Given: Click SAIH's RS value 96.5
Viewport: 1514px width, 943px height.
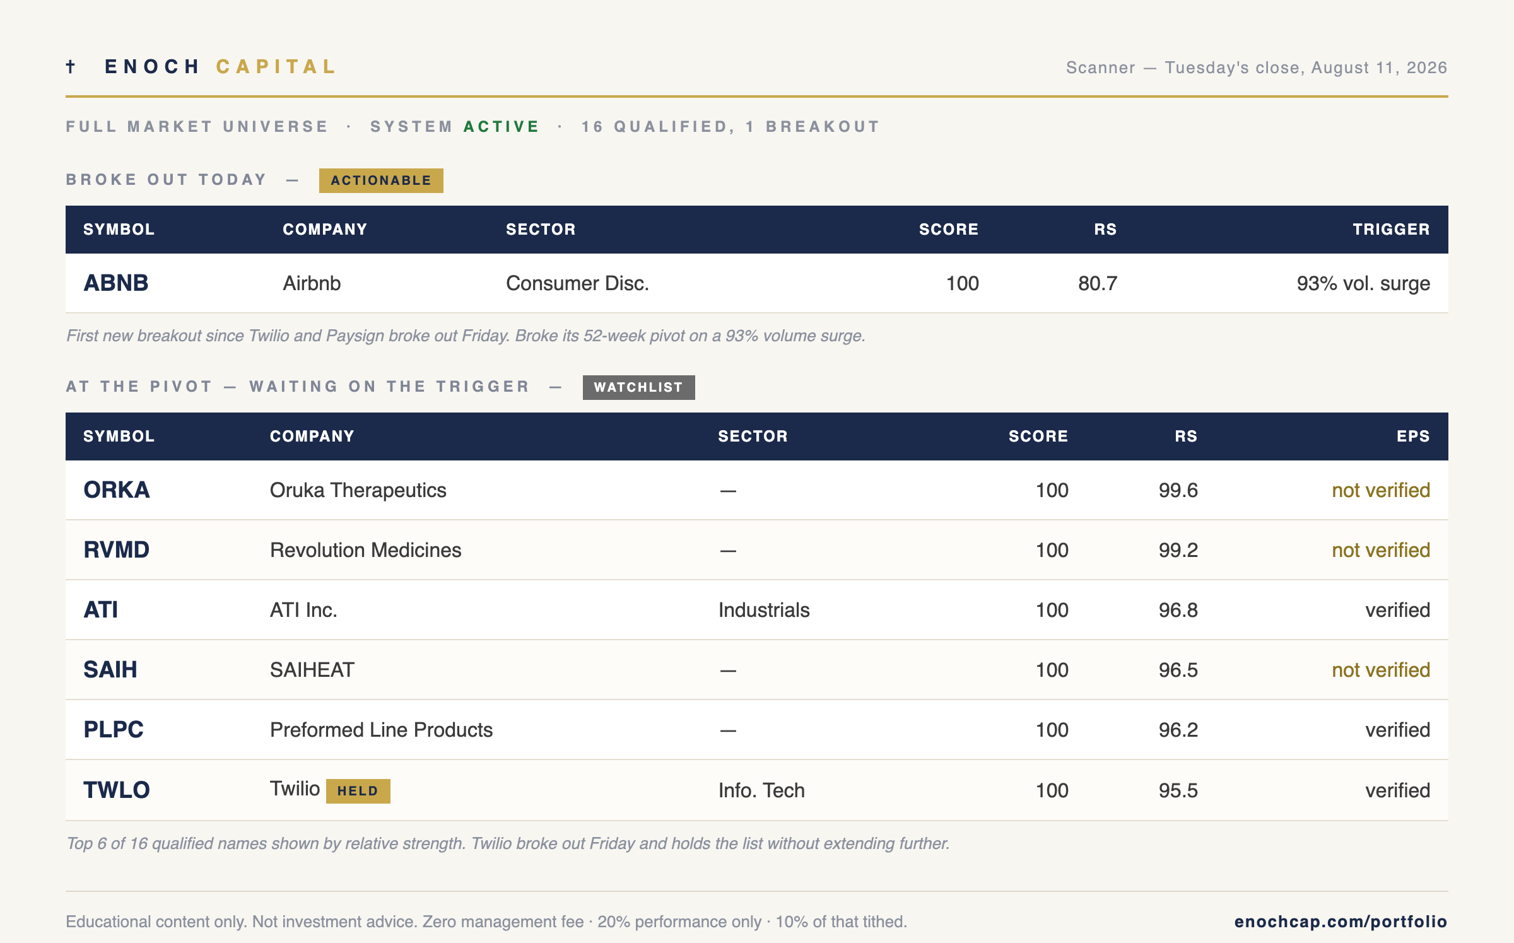Looking at the screenshot, I should pos(1178,670).
